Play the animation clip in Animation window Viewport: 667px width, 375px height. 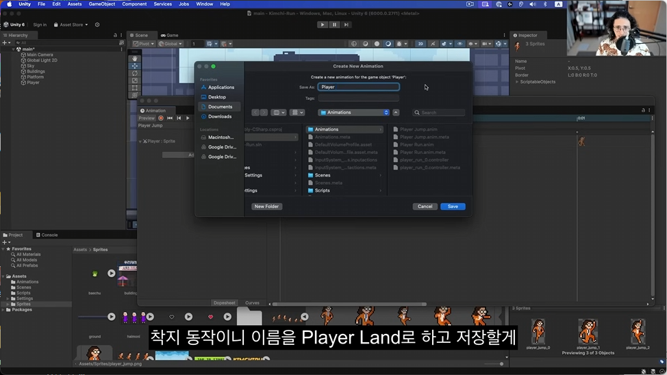[188, 118]
